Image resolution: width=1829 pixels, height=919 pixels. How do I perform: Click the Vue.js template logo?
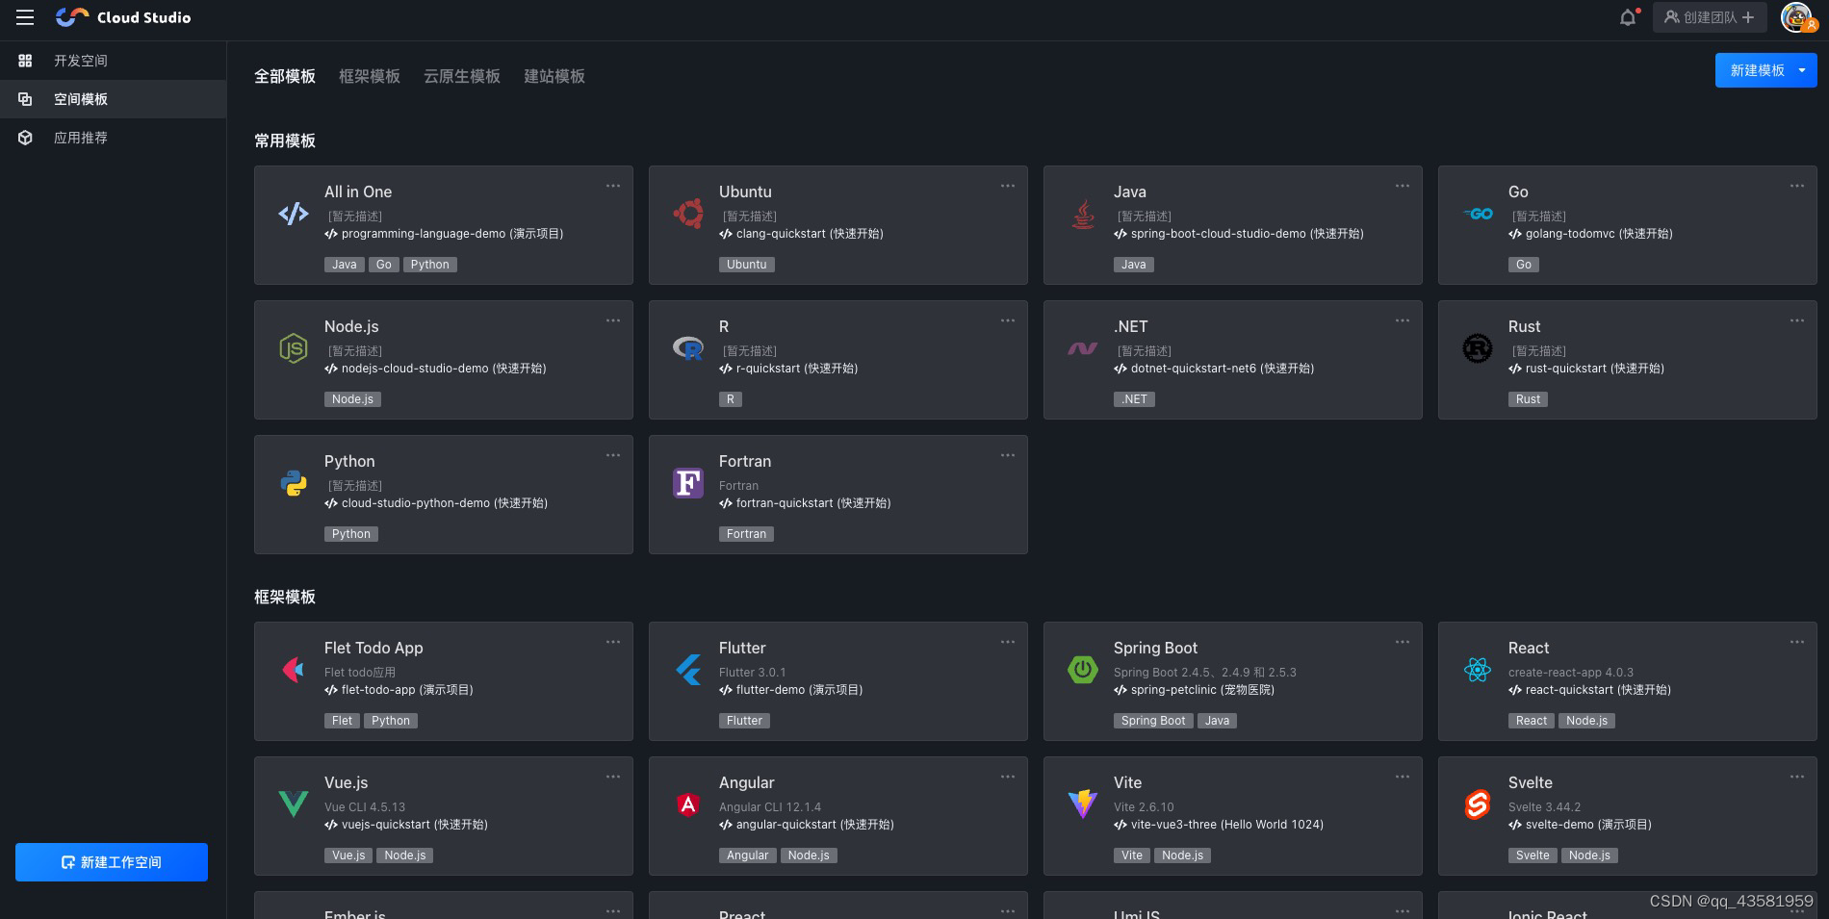tap(294, 804)
